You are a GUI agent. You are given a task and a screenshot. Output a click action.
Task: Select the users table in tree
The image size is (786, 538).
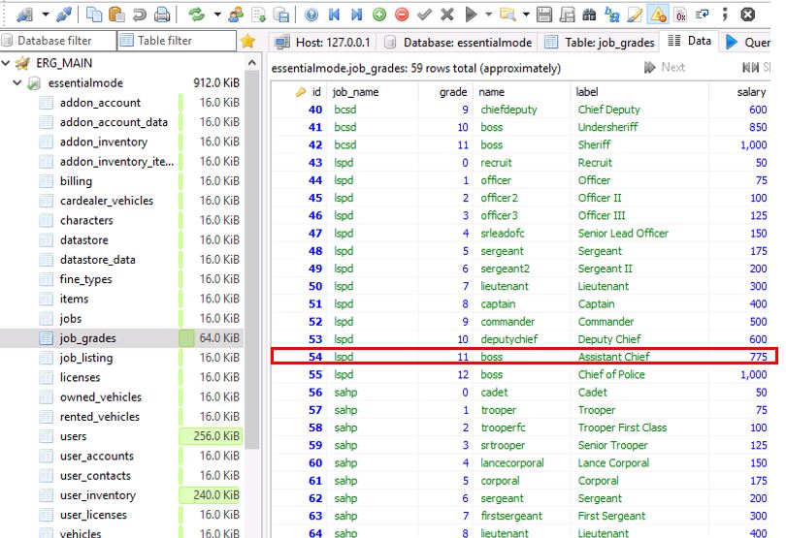click(73, 436)
